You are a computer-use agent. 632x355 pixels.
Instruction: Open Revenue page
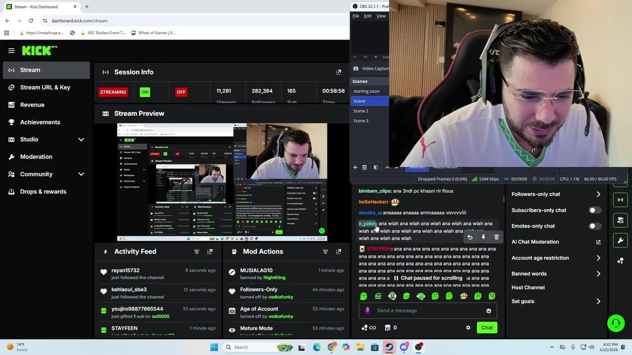pos(46,105)
